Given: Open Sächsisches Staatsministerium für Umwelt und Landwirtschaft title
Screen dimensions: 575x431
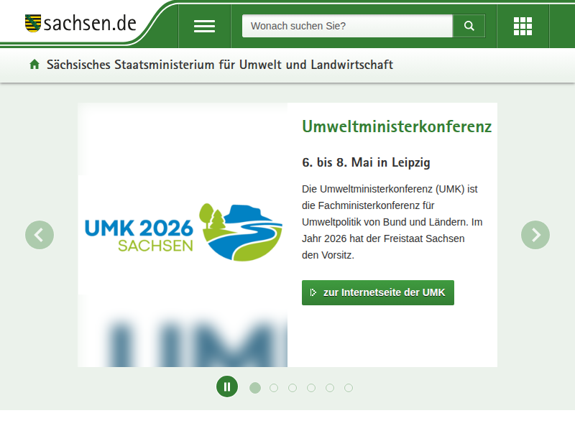Looking at the screenshot, I should (220, 65).
